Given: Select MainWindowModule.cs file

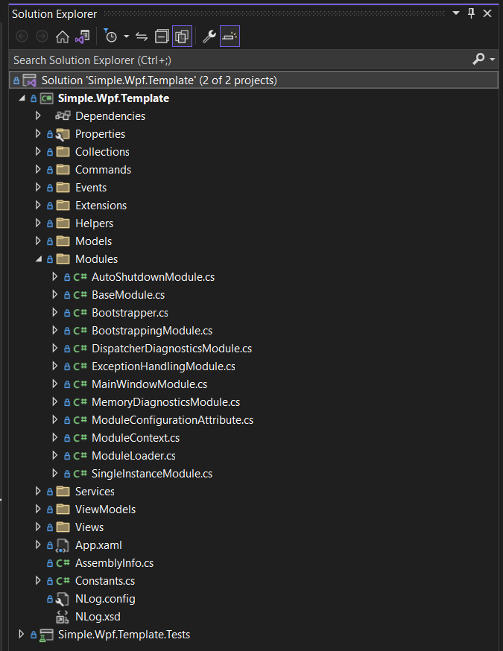Looking at the screenshot, I should [149, 384].
